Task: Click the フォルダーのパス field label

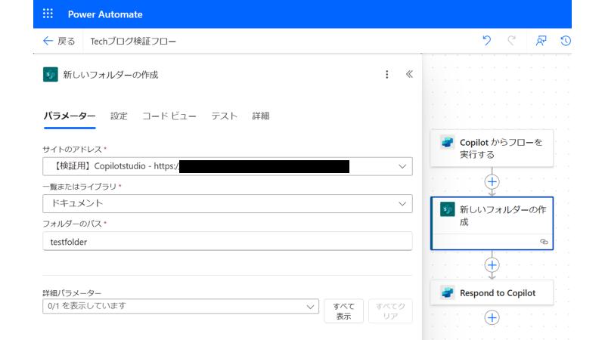Action: tap(72, 224)
